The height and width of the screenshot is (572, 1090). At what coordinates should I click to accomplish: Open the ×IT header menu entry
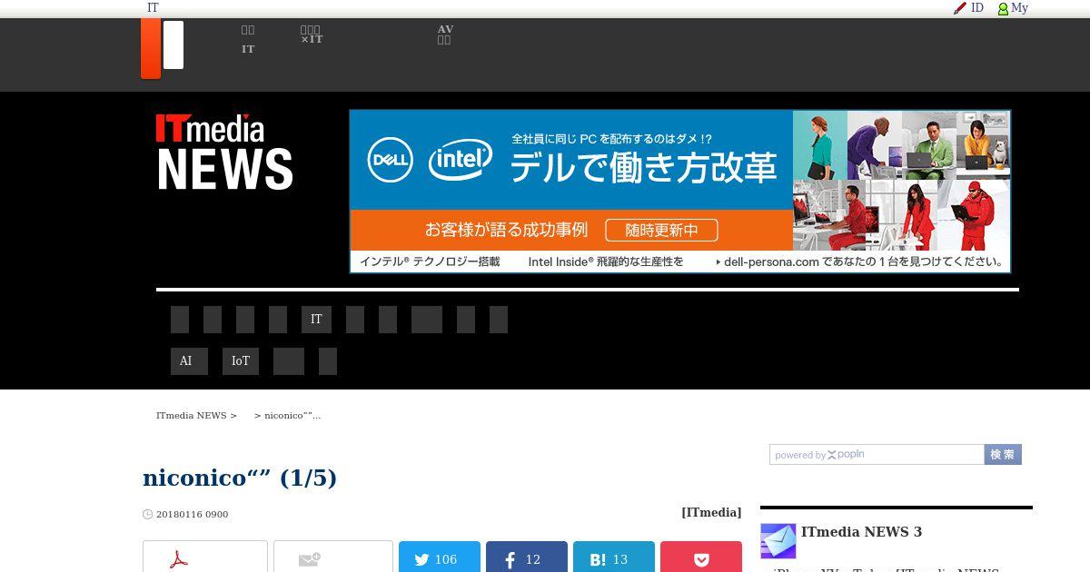[312, 35]
